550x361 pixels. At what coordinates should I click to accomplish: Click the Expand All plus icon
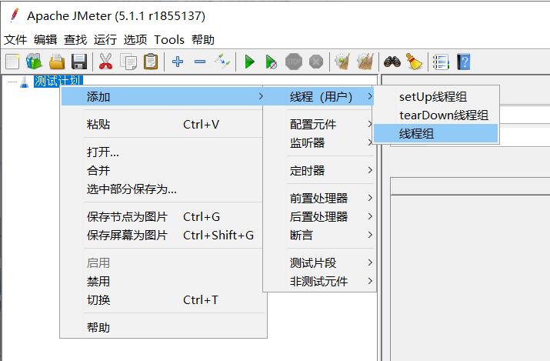178,62
